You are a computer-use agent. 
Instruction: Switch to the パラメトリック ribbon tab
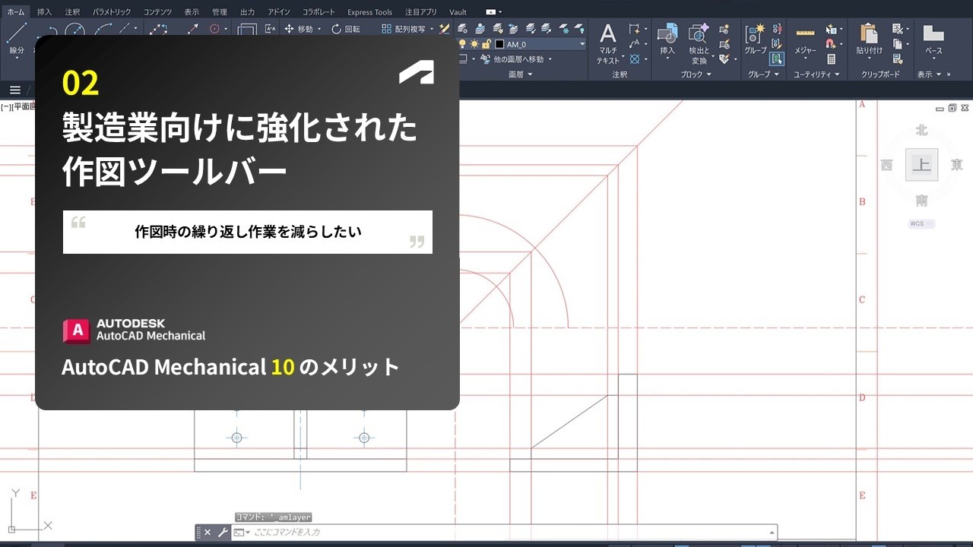[x=112, y=12]
